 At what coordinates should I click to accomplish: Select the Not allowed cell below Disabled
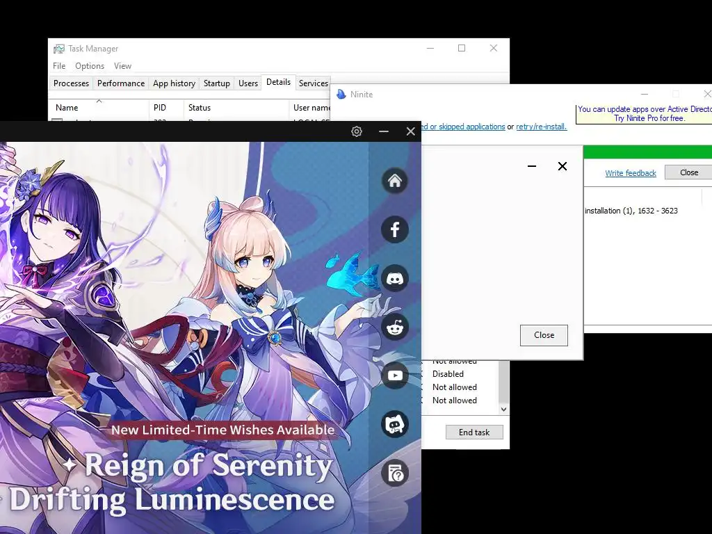point(454,387)
